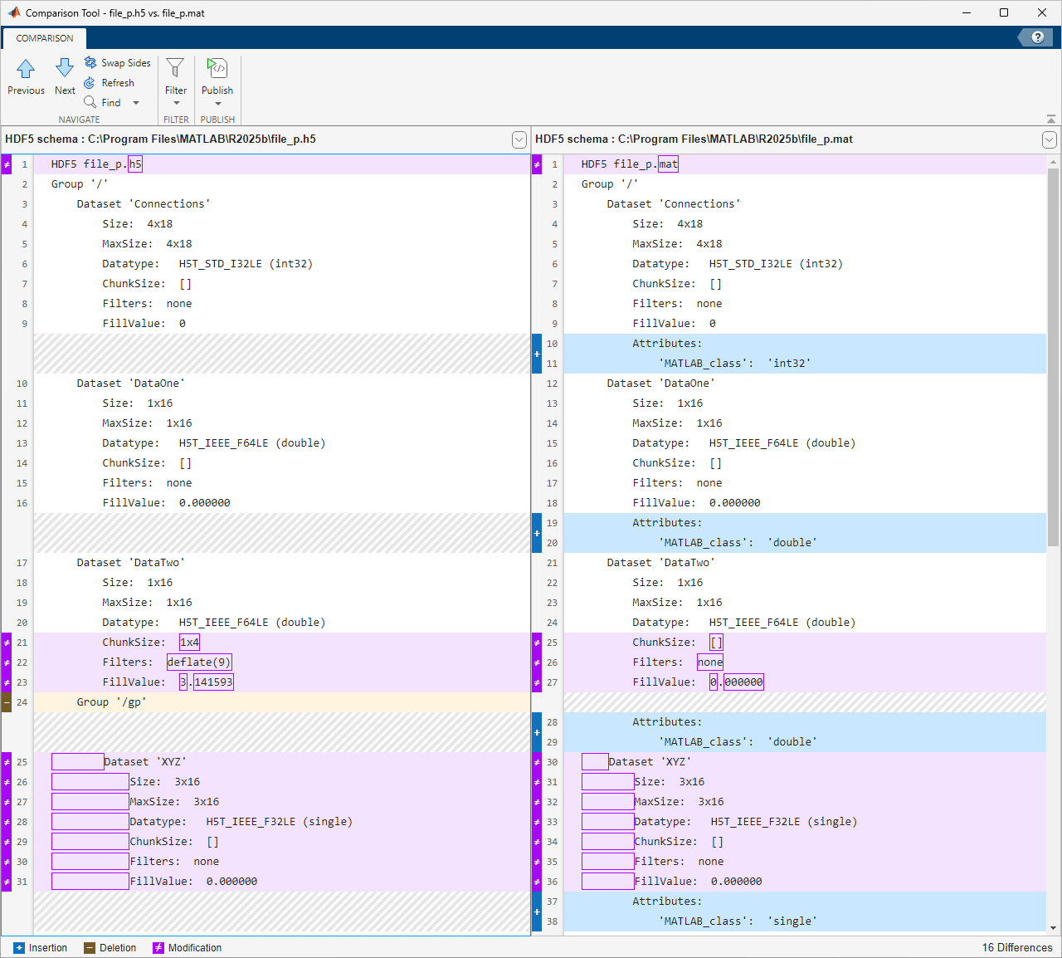Viewport: 1062px width, 958px height.
Task: Click the deletion minus marker beside Group '/gp'
Action: pyautogui.click(x=6, y=701)
